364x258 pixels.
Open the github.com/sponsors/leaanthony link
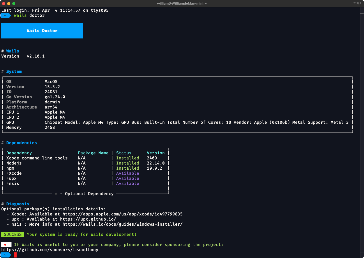[x=50, y=250]
